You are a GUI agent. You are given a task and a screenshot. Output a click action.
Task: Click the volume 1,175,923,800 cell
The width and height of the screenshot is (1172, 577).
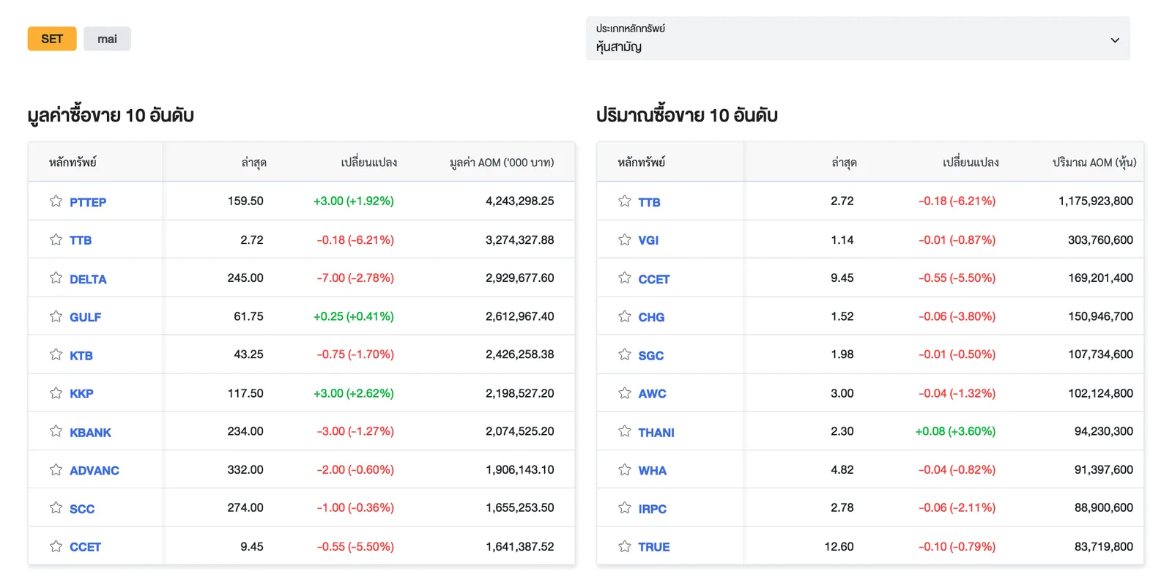[x=1096, y=201]
